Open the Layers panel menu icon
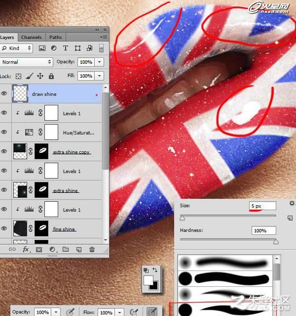Screen dimensions: 296x316 pos(104,37)
